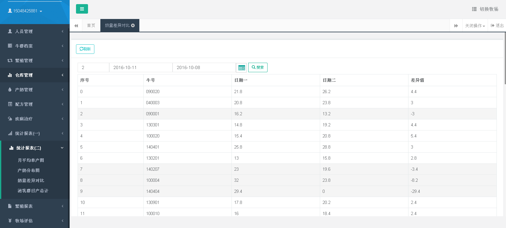Click the 繁殖报表 file icon
Image resolution: width=506 pixels, height=228 pixels.
[10, 206]
